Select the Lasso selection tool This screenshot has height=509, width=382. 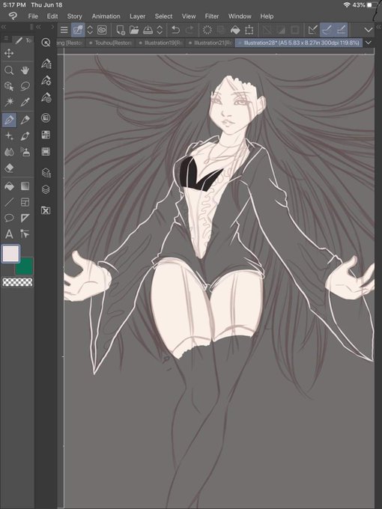pyautogui.click(x=25, y=86)
